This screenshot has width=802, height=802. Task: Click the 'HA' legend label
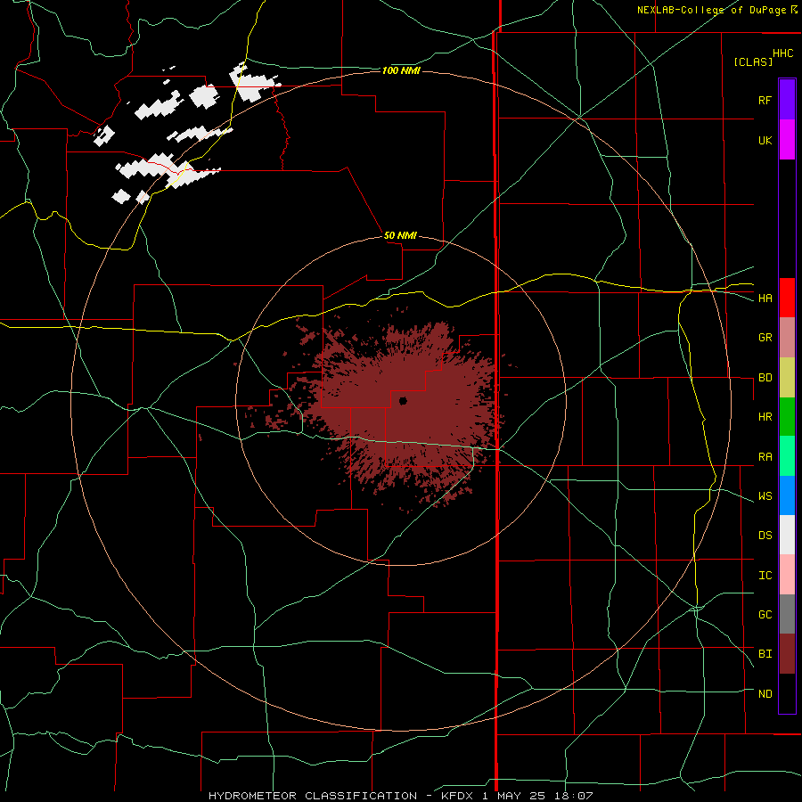[765, 299]
